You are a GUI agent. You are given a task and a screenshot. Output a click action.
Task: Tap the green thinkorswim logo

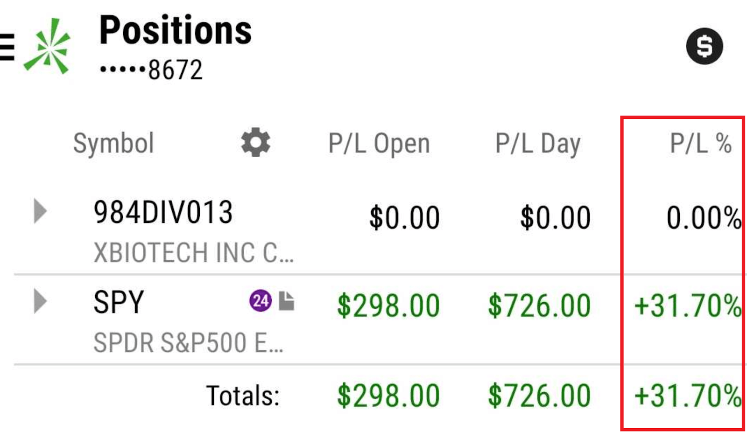coord(48,46)
